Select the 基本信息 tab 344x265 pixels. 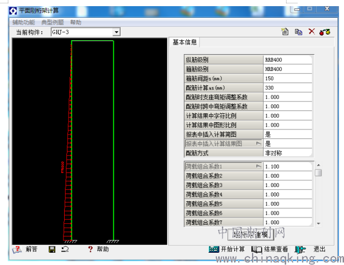(185, 42)
